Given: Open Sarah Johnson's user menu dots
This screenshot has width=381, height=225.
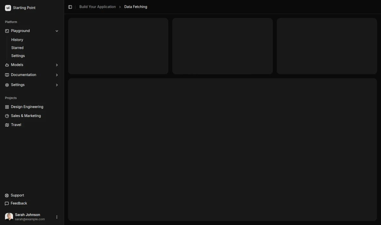Looking at the screenshot, I should click(57, 217).
